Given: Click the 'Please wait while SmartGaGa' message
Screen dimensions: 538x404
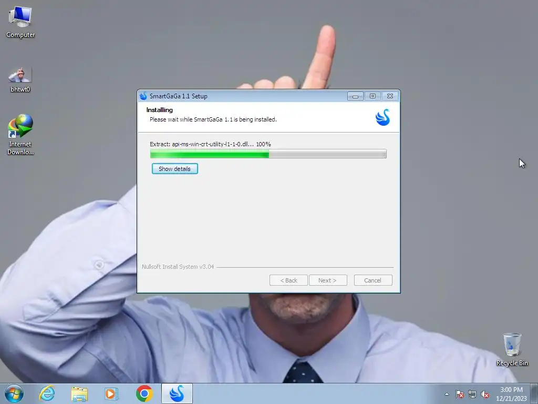Looking at the screenshot, I should (213, 119).
